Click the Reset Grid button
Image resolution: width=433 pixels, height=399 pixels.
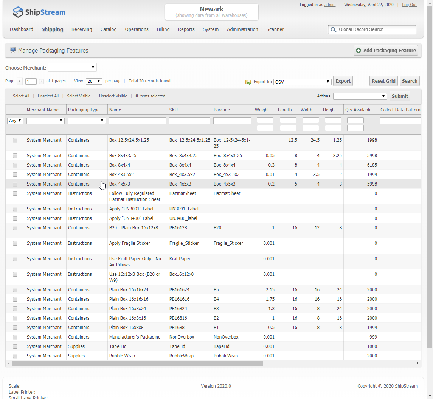[x=383, y=80]
